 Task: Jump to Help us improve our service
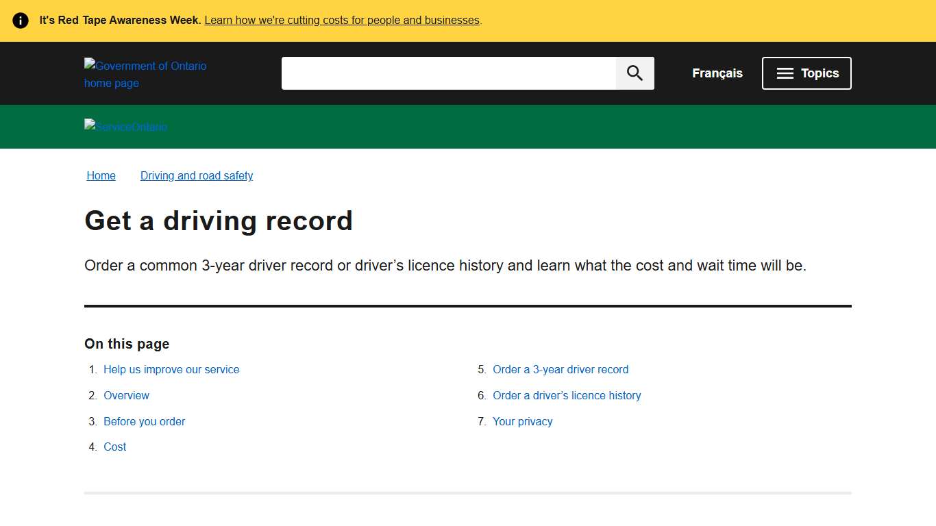[x=171, y=369]
